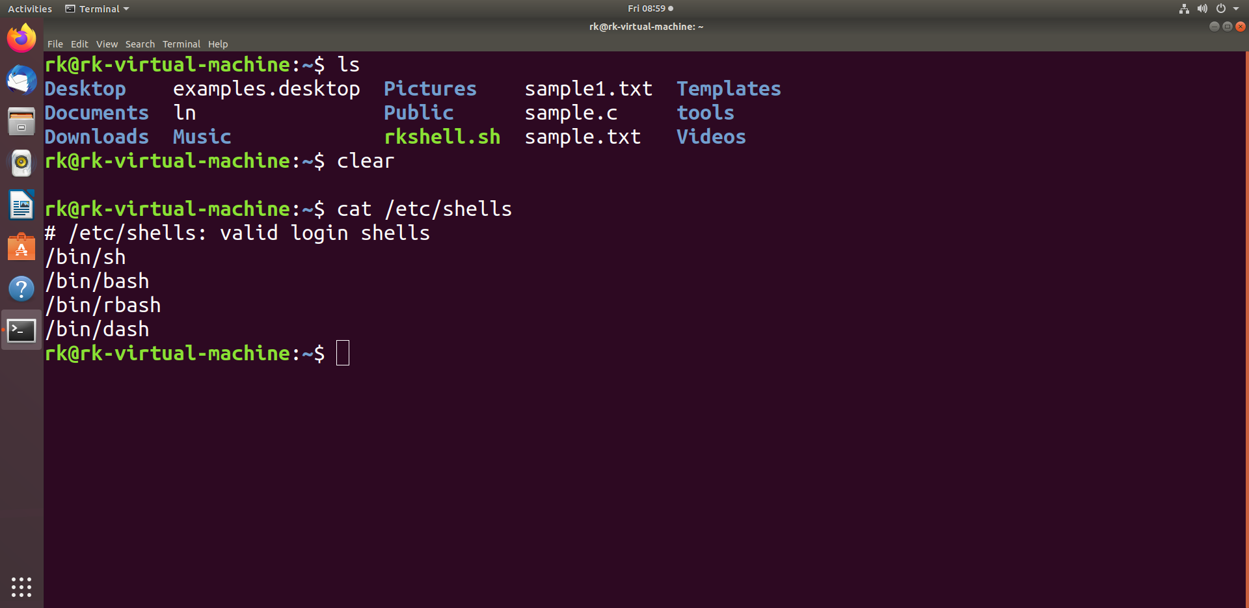The height and width of the screenshot is (608, 1249).
Task: Open the Edit menu in Terminal
Action: point(79,44)
